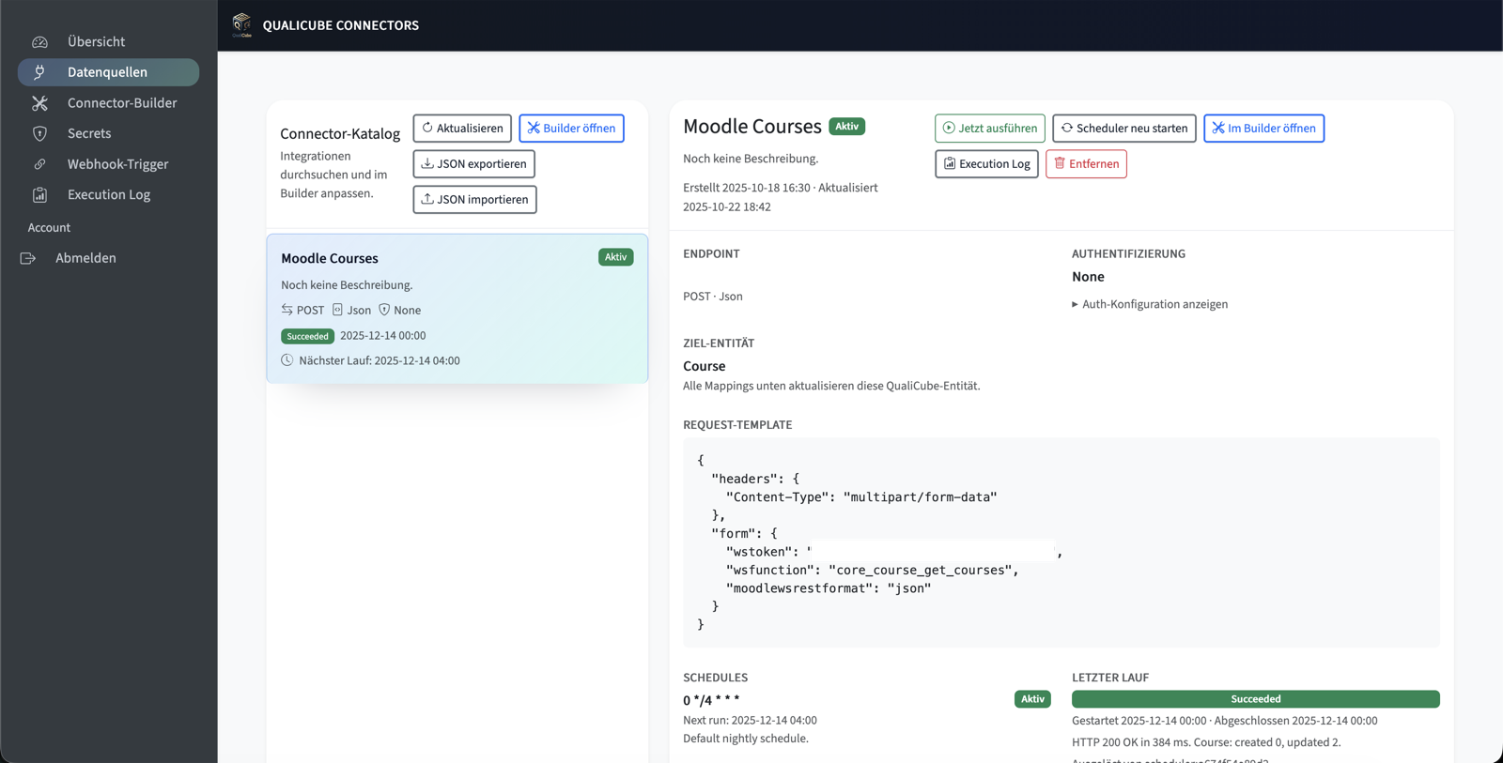Click the 'POST · Json' endpoint text
Image resolution: width=1503 pixels, height=763 pixels.
[x=713, y=297]
